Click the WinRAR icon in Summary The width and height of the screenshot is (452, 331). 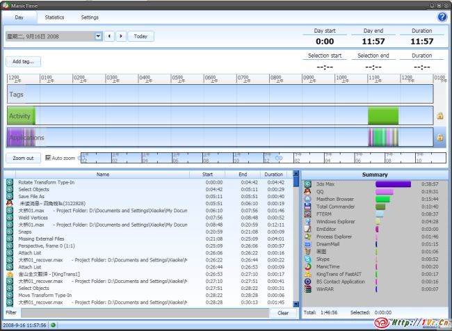click(308, 289)
